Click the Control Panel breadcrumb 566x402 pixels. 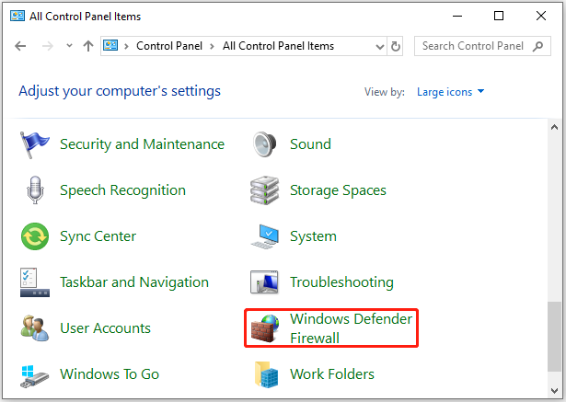pos(169,46)
